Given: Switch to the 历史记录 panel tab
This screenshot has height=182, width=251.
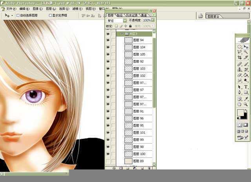Looking at the screenshot, I should pyautogui.click(x=132, y=15).
